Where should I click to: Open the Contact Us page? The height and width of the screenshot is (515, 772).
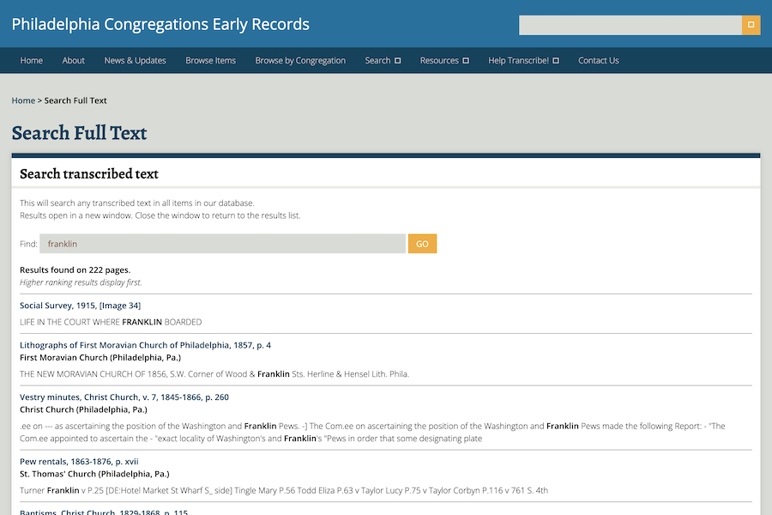598,61
